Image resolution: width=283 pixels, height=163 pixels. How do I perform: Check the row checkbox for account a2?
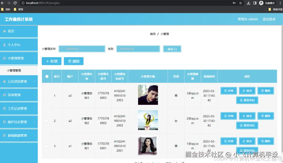(47, 121)
